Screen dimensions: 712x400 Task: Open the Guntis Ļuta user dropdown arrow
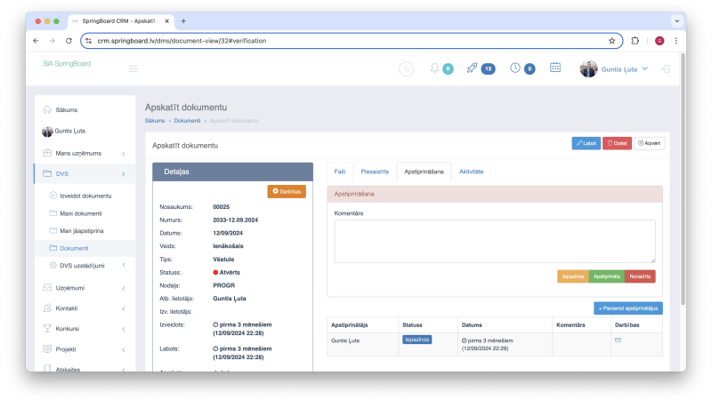(x=644, y=69)
